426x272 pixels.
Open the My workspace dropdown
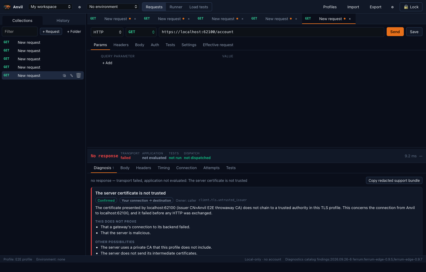click(50, 7)
